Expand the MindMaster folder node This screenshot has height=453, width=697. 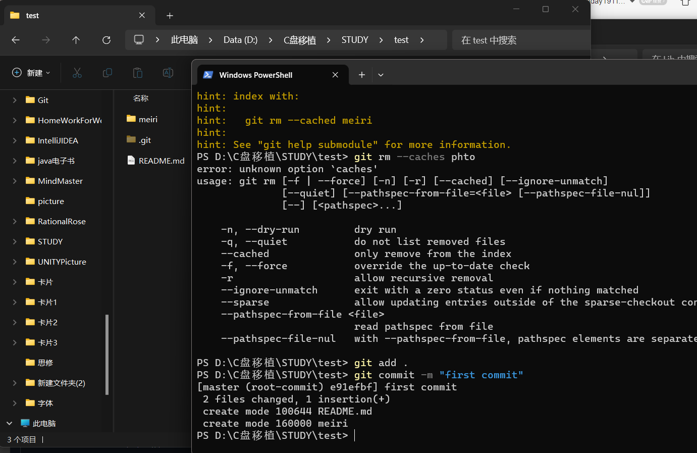[15, 181]
